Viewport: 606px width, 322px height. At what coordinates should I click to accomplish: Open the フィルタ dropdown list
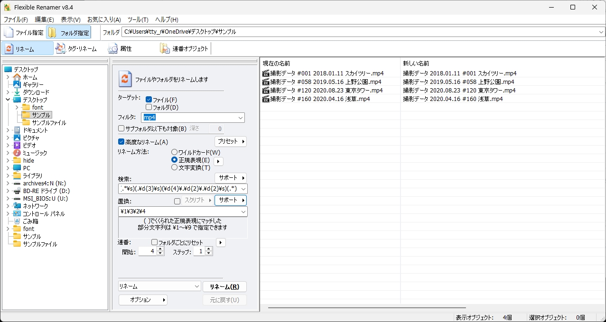click(x=240, y=118)
